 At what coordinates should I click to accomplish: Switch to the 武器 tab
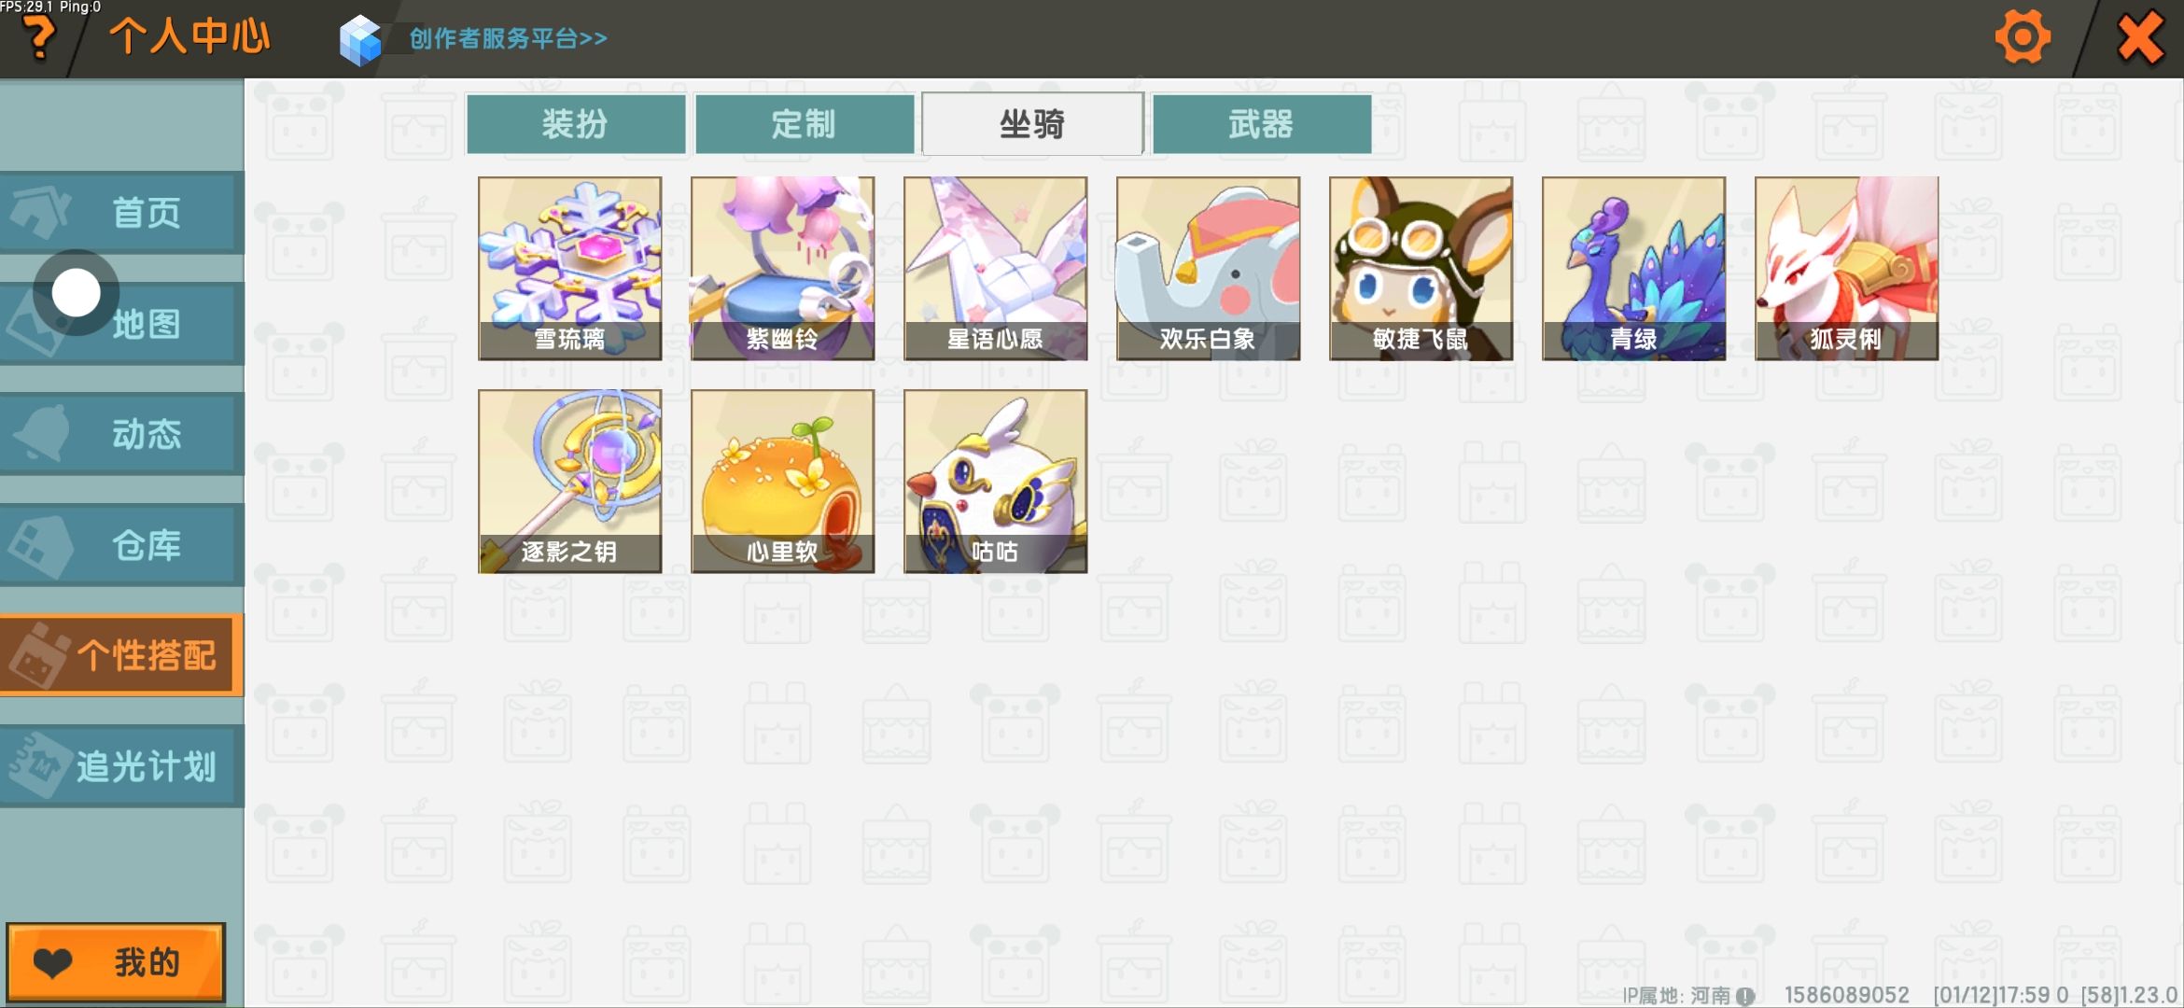coord(1262,123)
